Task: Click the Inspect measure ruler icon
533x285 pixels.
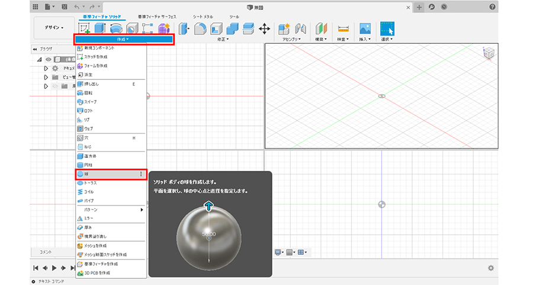Action: click(343, 28)
